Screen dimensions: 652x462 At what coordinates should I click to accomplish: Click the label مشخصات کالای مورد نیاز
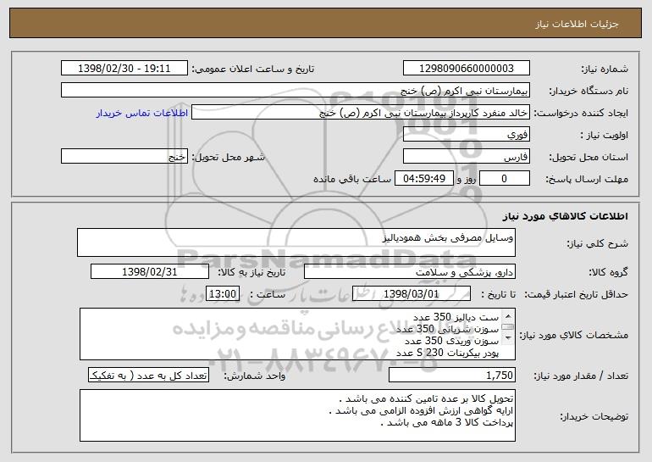pos(574,335)
